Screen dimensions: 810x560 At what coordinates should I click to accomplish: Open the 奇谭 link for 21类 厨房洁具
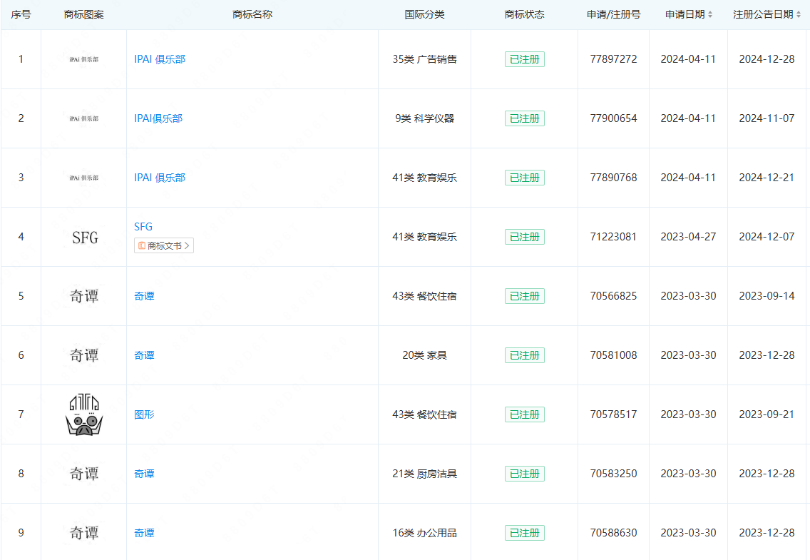(x=144, y=474)
